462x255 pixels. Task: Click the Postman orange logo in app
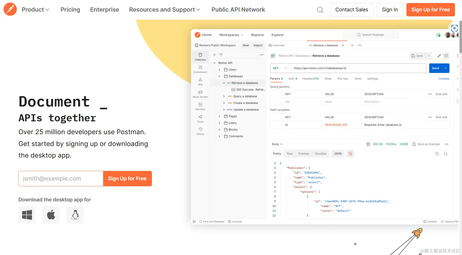coord(198,35)
